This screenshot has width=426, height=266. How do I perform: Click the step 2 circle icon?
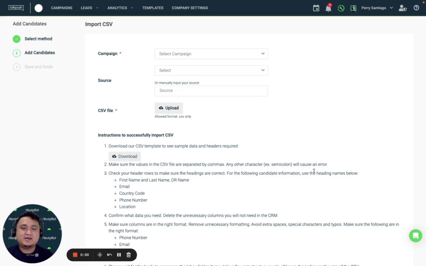coord(17,53)
